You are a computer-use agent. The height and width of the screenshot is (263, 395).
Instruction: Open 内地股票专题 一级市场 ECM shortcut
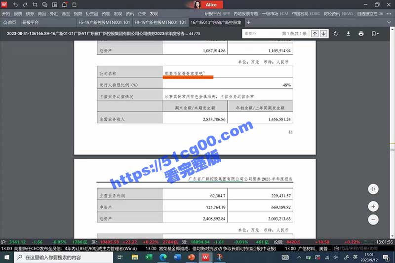point(261,14)
